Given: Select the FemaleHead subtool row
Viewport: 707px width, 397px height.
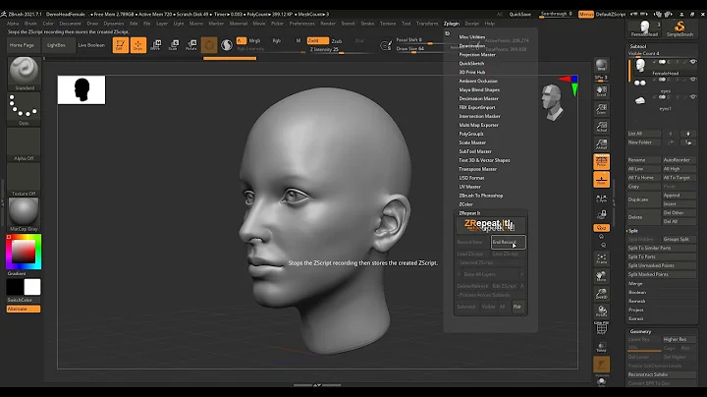Looking at the screenshot, I should 662,67.
